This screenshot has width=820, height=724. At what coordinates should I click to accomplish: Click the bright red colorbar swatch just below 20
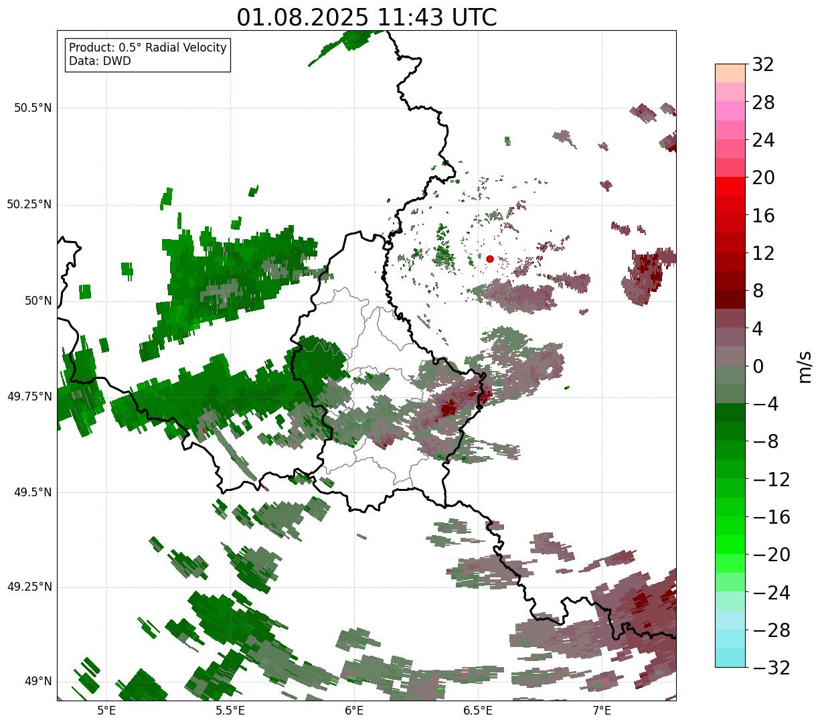(x=730, y=186)
